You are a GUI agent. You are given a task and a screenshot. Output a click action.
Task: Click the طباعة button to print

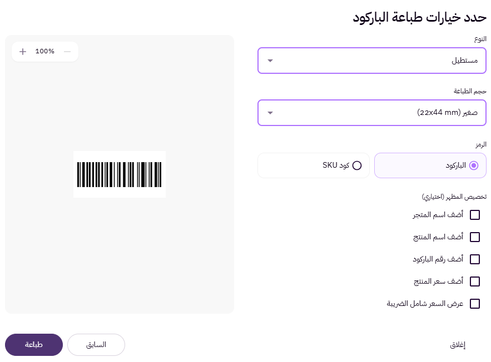point(33,345)
